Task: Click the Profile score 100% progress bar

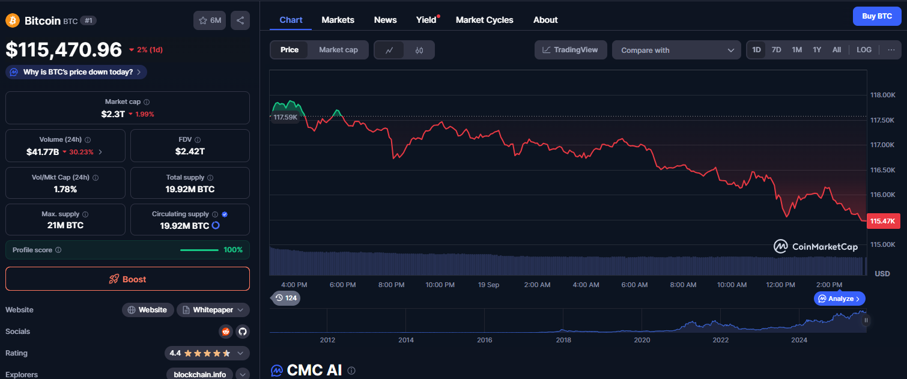Action: point(199,250)
